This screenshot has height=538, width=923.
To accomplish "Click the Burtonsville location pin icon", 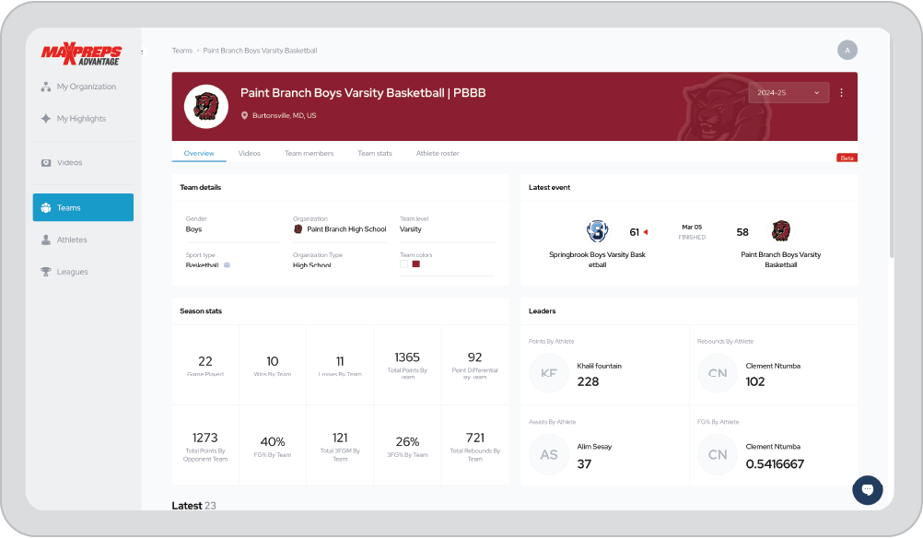I will pyautogui.click(x=245, y=116).
